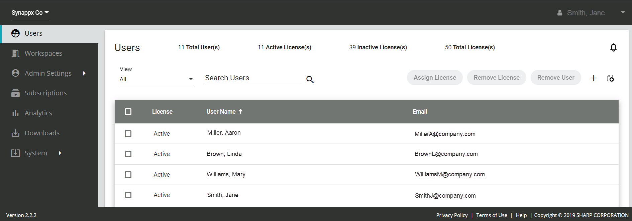Click the System icon in sidebar
Image resolution: width=632 pixels, height=221 pixels.
(x=15, y=153)
